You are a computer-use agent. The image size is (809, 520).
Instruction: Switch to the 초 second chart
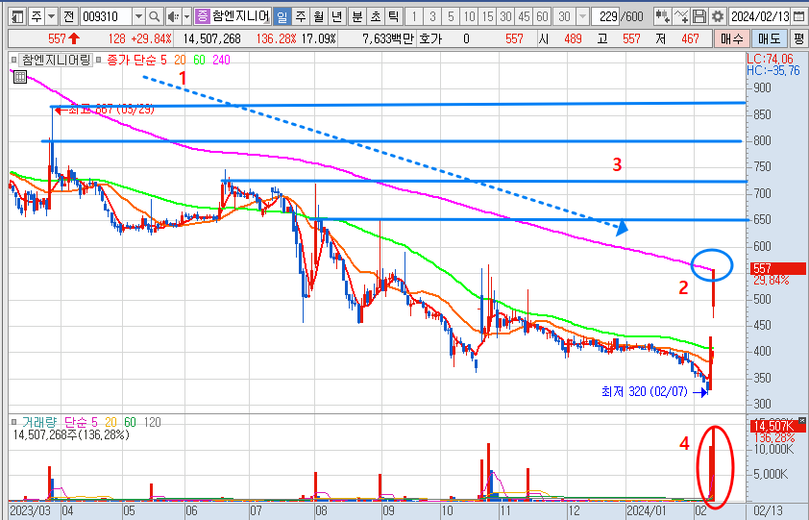point(375,16)
